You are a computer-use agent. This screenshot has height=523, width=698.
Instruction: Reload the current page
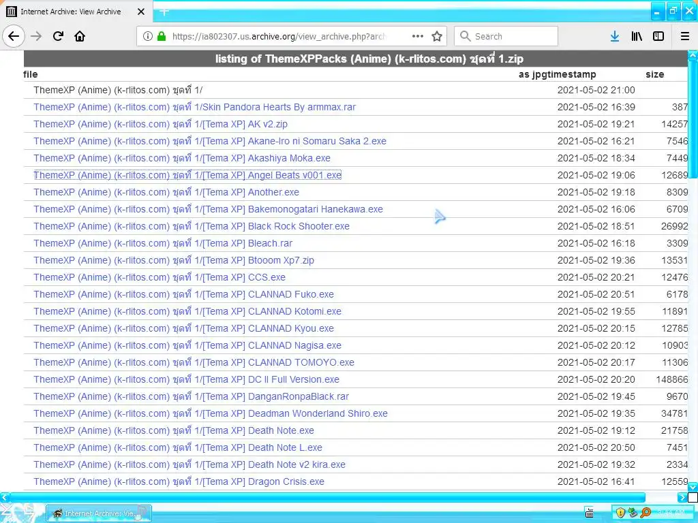tap(58, 36)
